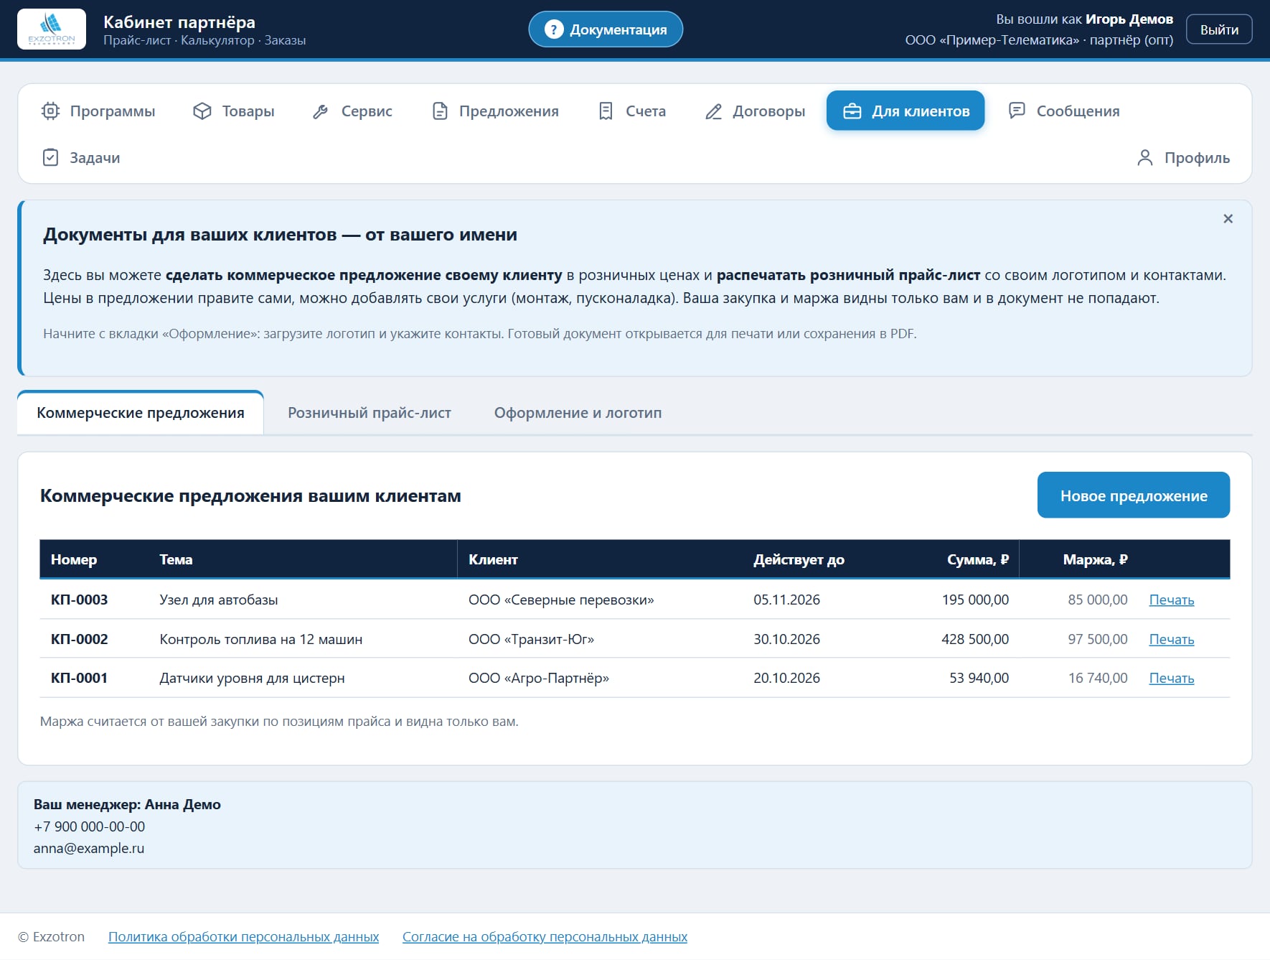Switch to Оформление и логотип tab
1270x960 pixels.
point(578,413)
